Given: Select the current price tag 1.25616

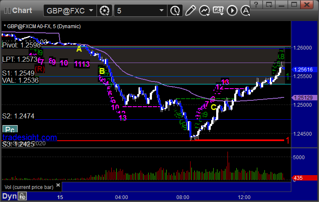Looking at the screenshot, I should tap(304, 70).
